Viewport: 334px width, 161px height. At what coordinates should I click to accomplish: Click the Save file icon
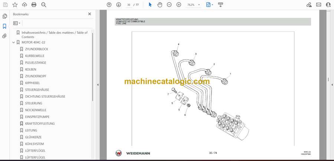pos(5,5)
